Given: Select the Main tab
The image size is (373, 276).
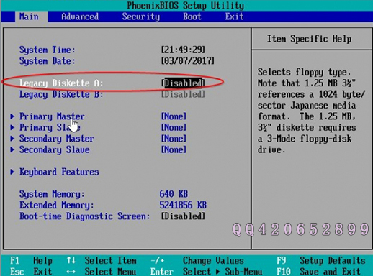Looking at the screenshot, I should click(x=29, y=17).
